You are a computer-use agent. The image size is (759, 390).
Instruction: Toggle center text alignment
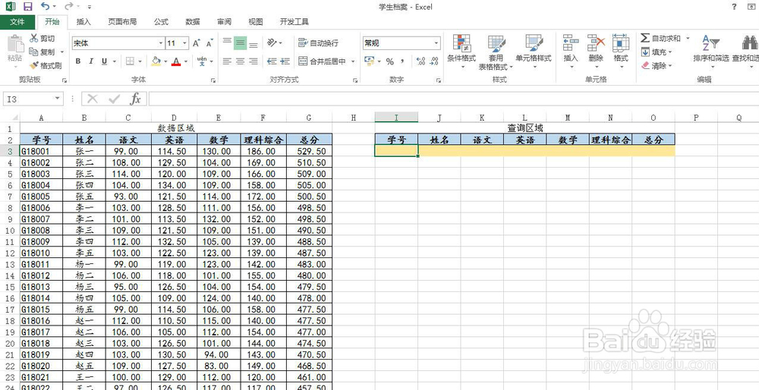pos(240,61)
